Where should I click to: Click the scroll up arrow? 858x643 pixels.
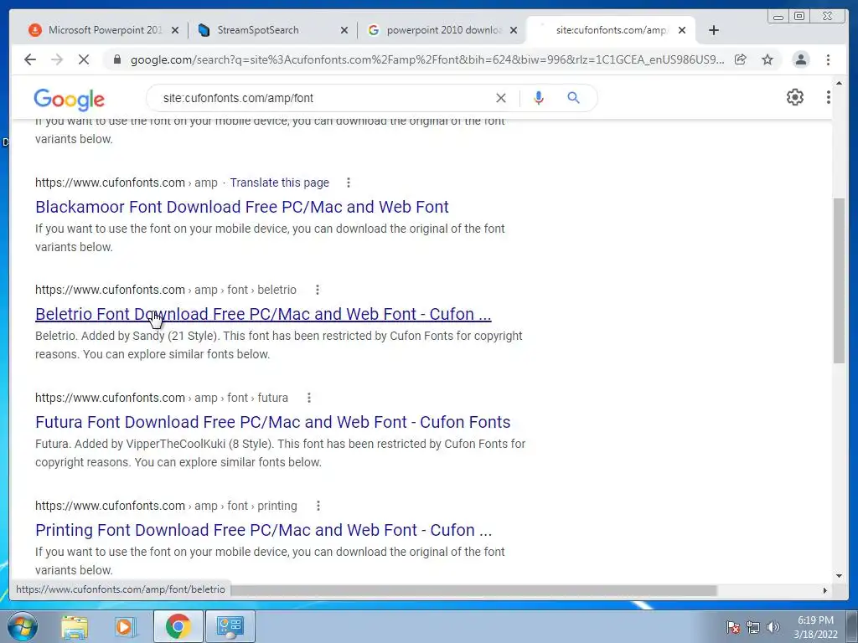click(839, 83)
